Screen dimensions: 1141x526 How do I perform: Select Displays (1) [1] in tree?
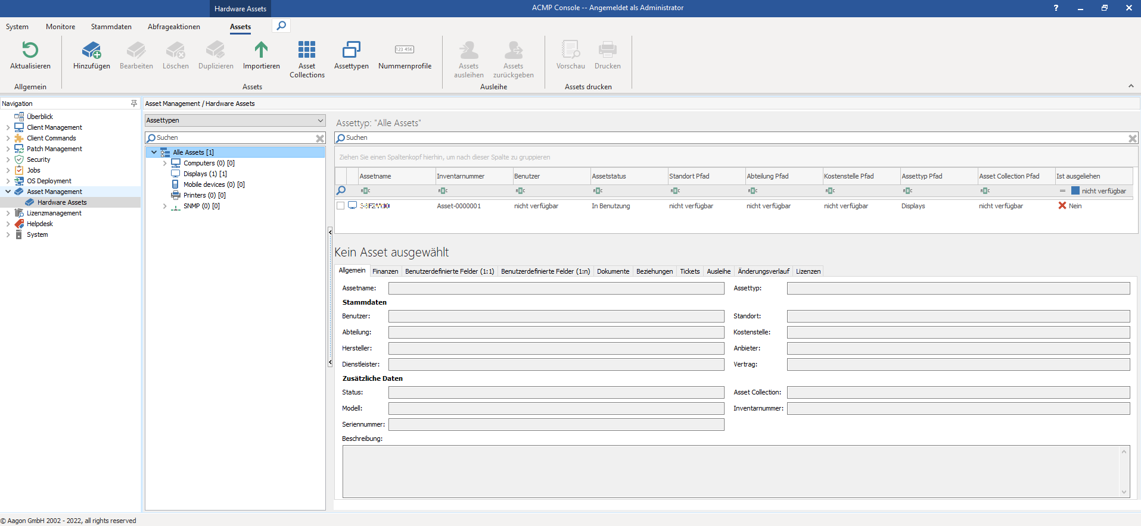[205, 174]
